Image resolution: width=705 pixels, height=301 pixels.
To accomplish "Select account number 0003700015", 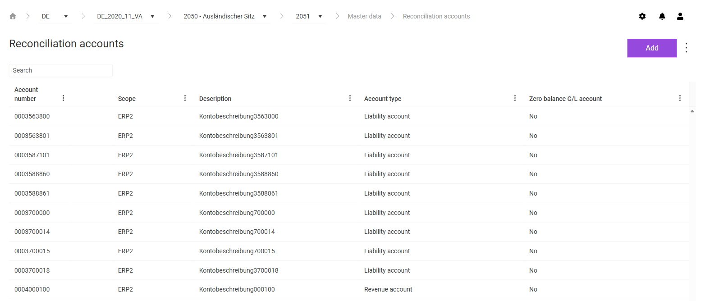I will click(x=32, y=251).
